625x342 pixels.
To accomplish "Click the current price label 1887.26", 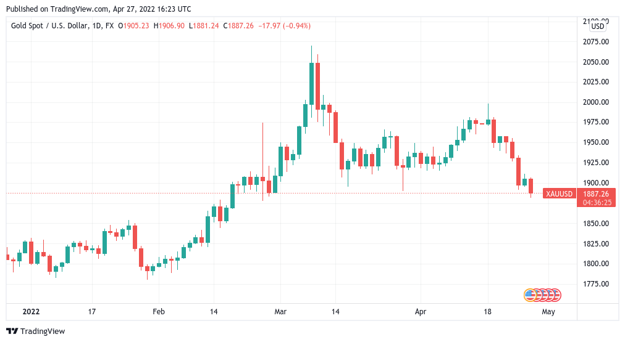I will coord(596,193).
